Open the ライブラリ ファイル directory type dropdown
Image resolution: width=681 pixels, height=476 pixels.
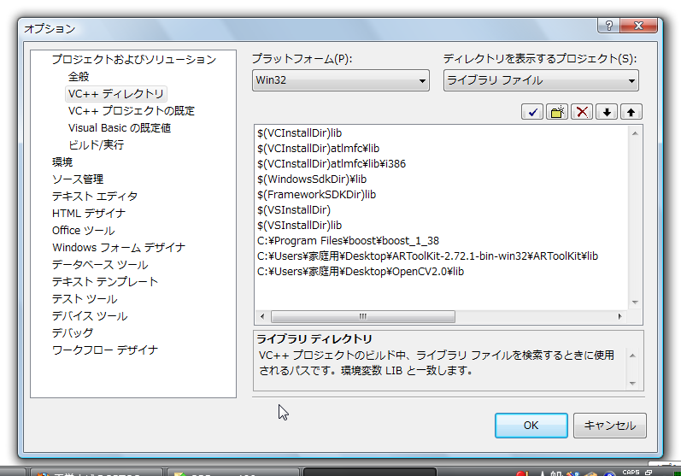click(x=541, y=81)
